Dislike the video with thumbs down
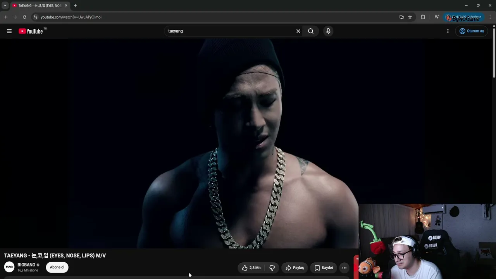Viewport: 496px width, 279px height. (272, 268)
